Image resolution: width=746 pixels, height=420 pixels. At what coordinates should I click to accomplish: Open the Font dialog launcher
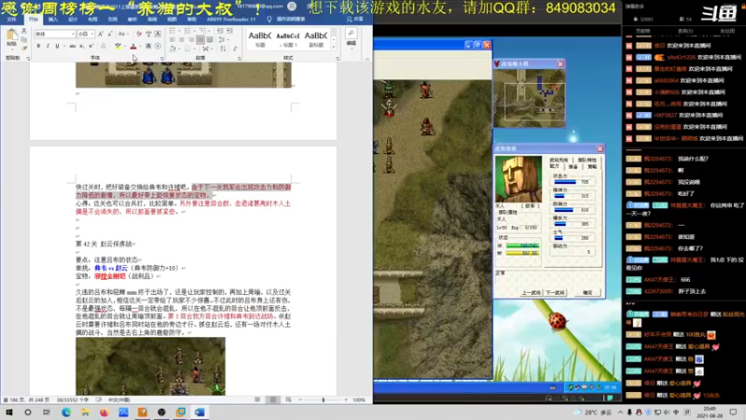click(x=161, y=58)
